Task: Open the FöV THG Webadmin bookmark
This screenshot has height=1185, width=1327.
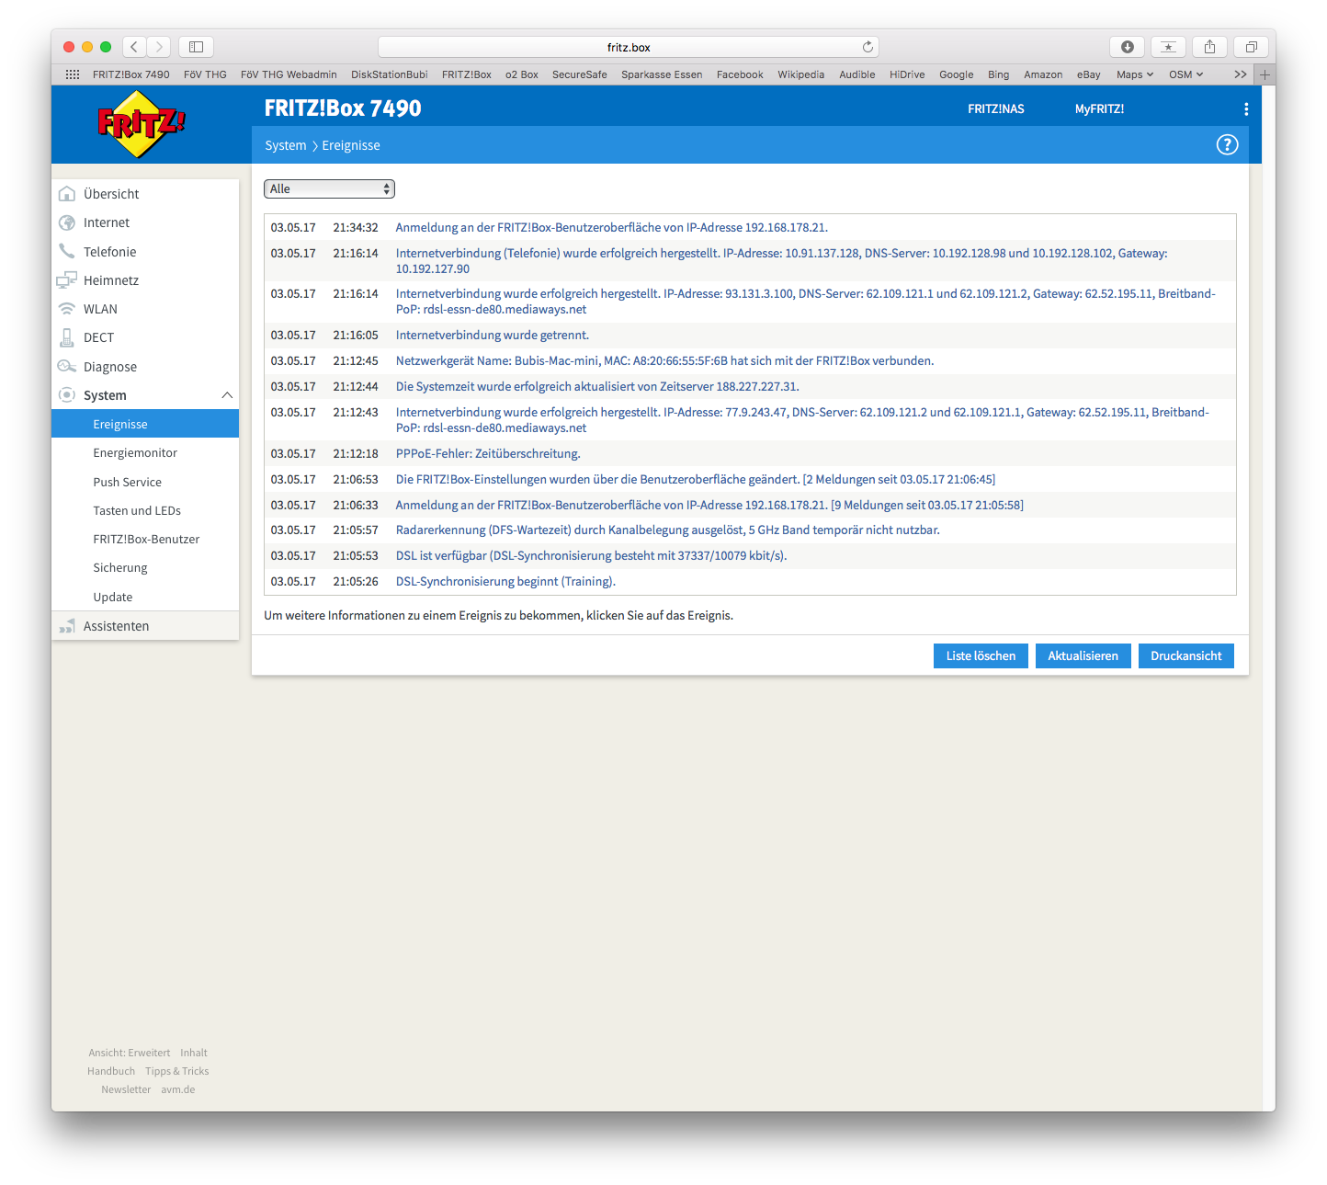Action: point(289,74)
